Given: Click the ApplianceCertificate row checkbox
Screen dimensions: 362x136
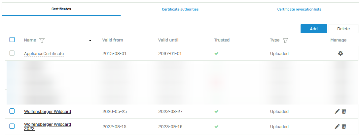Looking at the screenshot, I should pyautogui.click(x=12, y=53).
